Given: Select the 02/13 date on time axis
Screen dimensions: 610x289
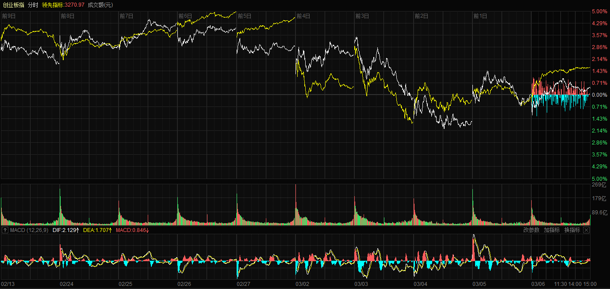Looking at the screenshot, I should pos(8,284).
